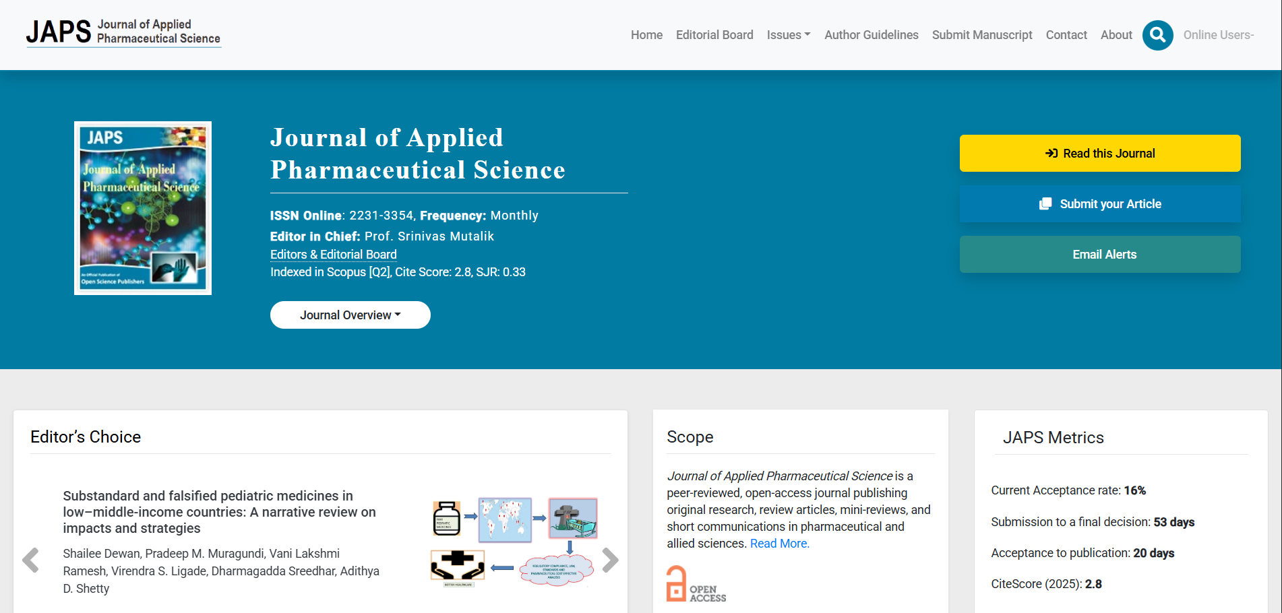The width and height of the screenshot is (1282, 613).
Task: Expand the Issues dropdown menu
Action: pyautogui.click(x=789, y=35)
